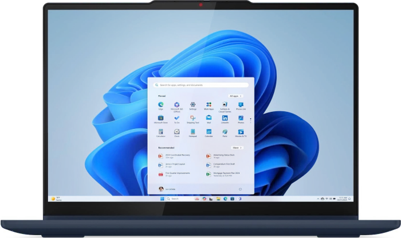Open the notification bell in system tray
Screen dimensions: 401x238
point(349,198)
